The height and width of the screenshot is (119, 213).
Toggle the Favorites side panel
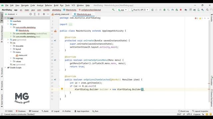tap(2, 85)
